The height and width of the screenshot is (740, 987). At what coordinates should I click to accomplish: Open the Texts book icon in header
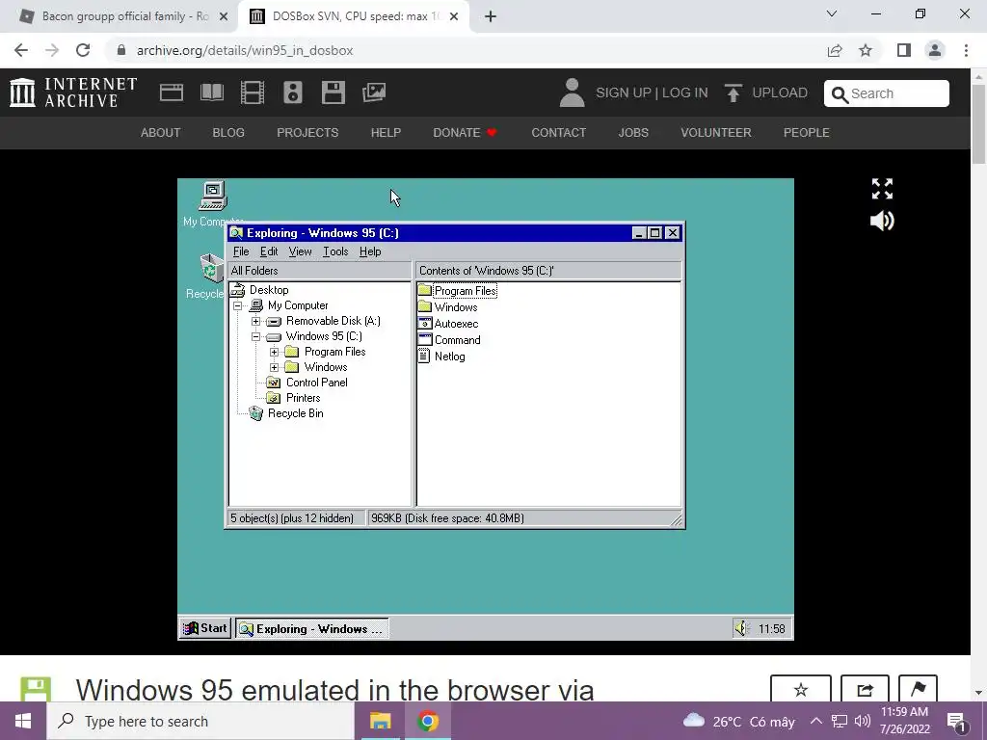point(212,92)
